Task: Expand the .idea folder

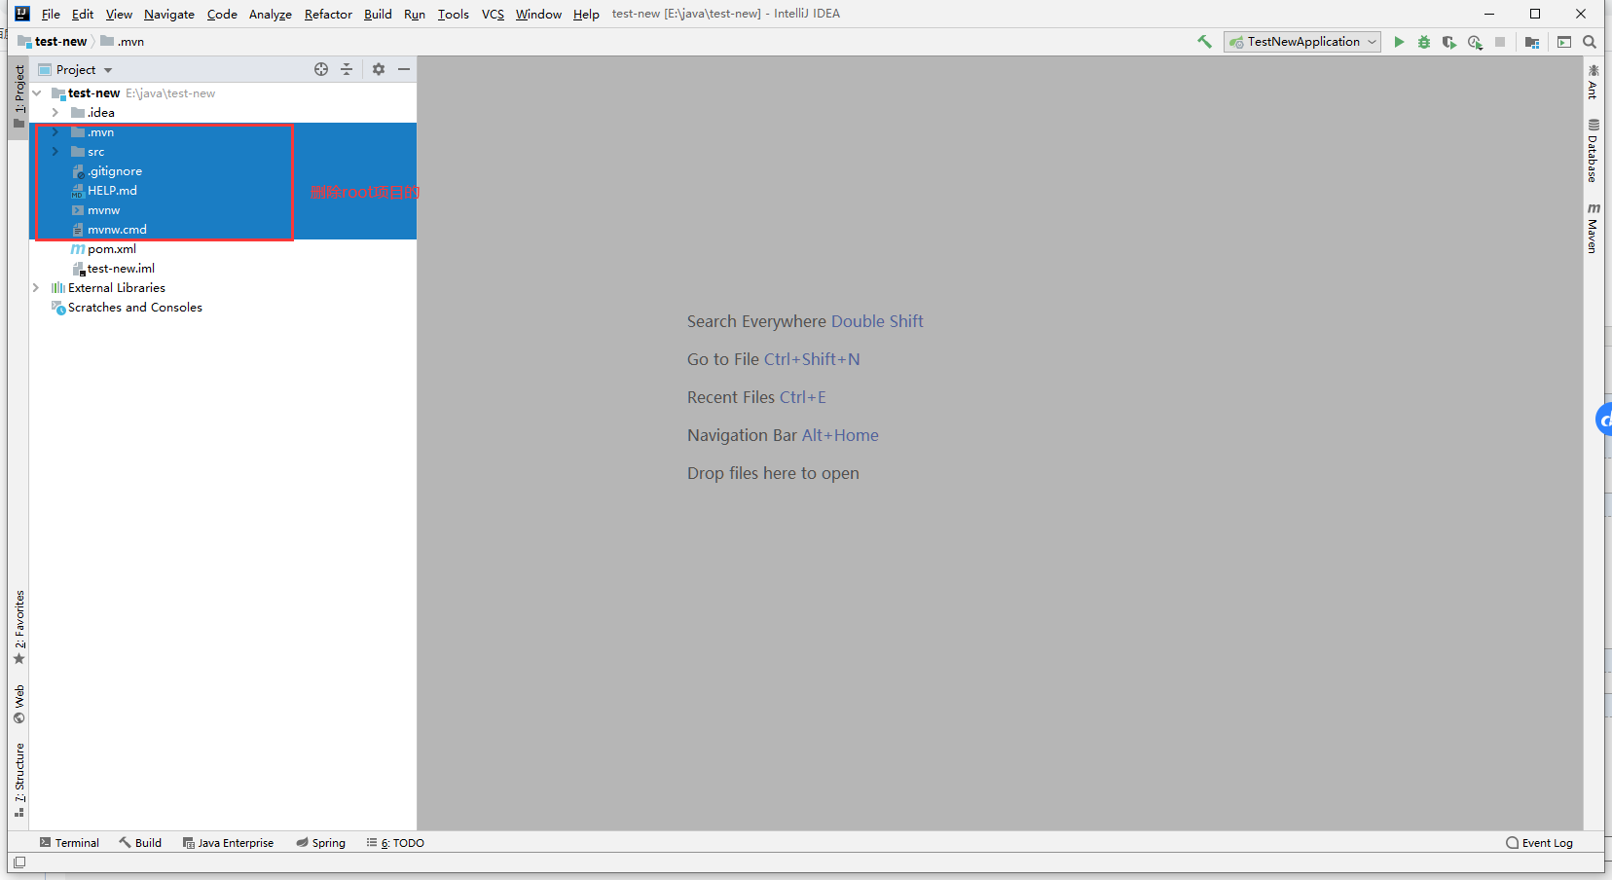Action: pos(55,113)
